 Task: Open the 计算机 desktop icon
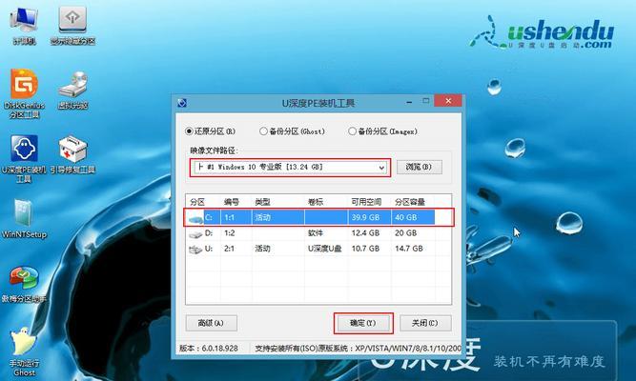coord(24,25)
